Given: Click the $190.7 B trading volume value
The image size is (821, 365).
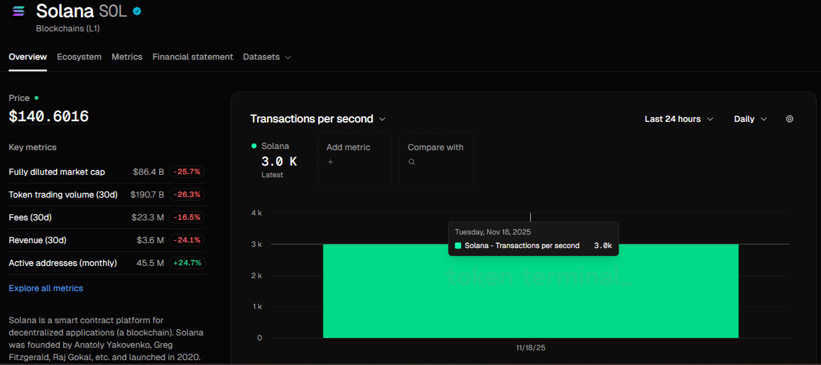Looking at the screenshot, I should click(x=147, y=195).
